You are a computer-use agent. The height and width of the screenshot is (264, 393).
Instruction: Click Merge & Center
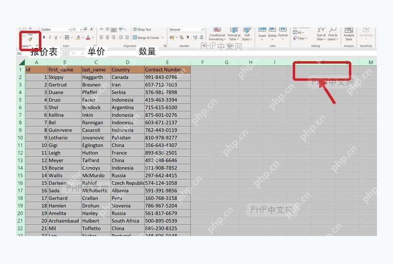(146, 38)
